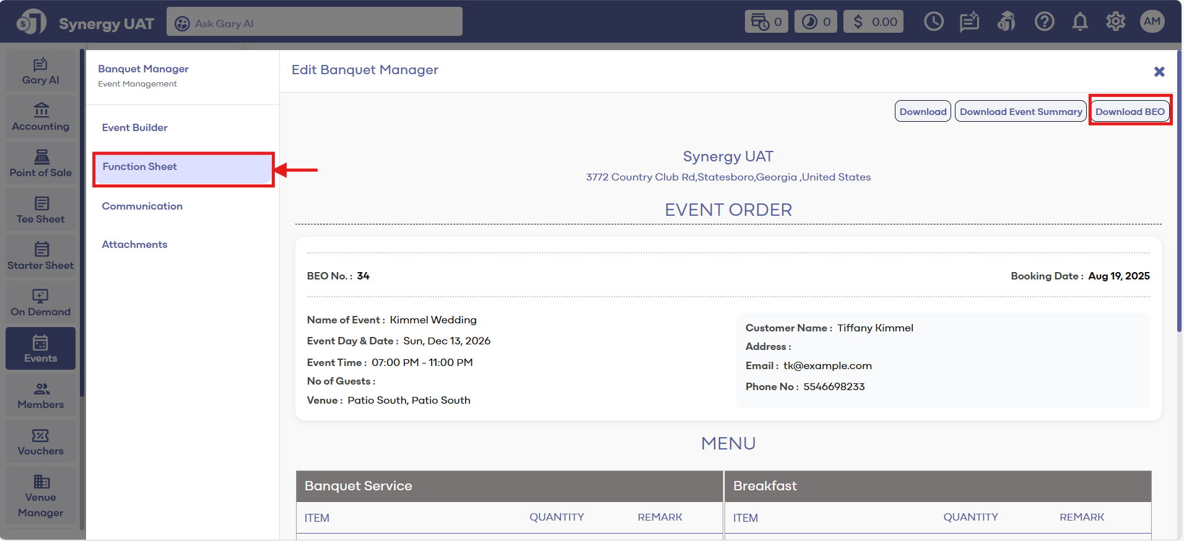The width and height of the screenshot is (1184, 541).
Task: Open the help question mark icon
Action: [x=1044, y=22]
